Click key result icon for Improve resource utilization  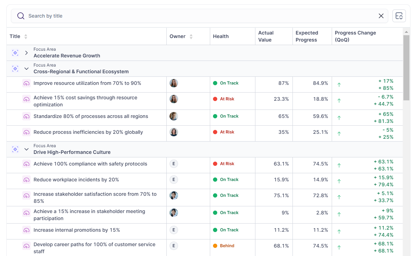[26, 83]
